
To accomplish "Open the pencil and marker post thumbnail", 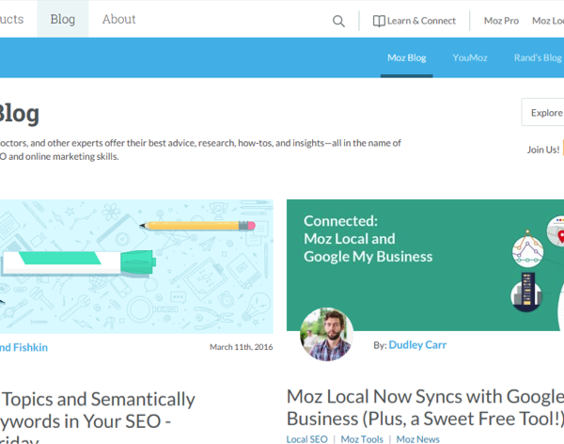I will 136,266.
